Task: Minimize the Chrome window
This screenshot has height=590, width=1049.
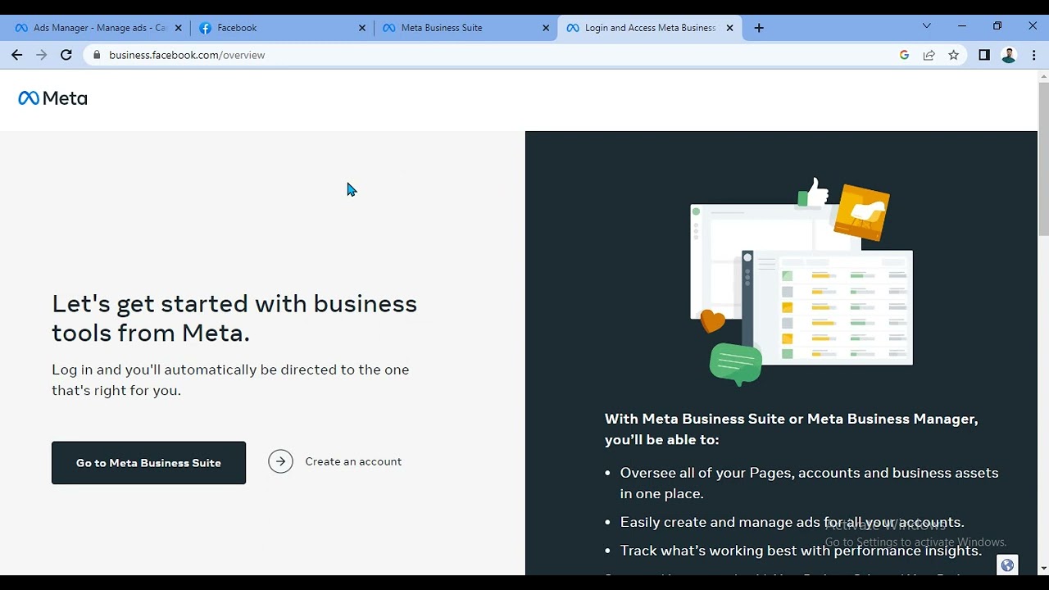Action: [962, 26]
